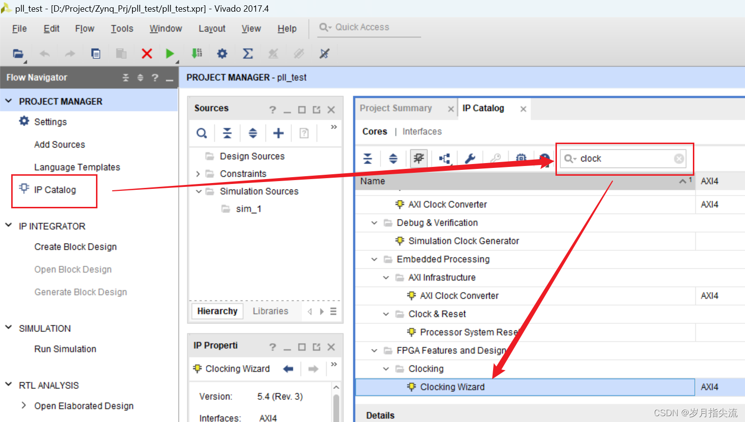Minimize the Flow Navigator panel
The image size is (745, 422).
(170, 79)
